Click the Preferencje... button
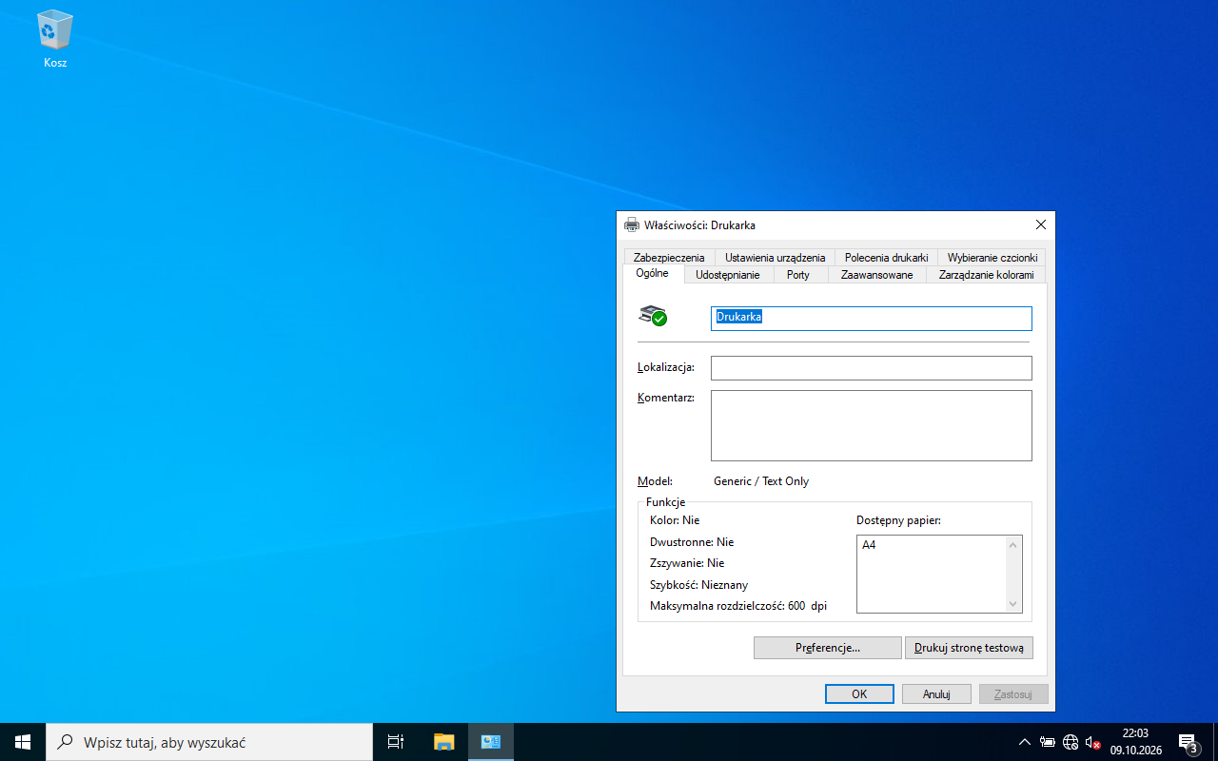Screen dimensions: 1218x761 click(x=828, y=648)
